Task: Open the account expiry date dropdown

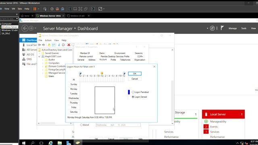Action: coord(139,125)
